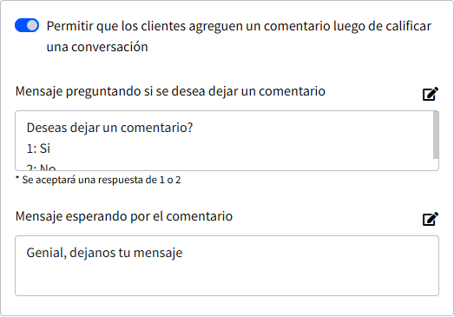Focus the 'Deseas dejar un comentario?' text area

click(x=227, y=141)
